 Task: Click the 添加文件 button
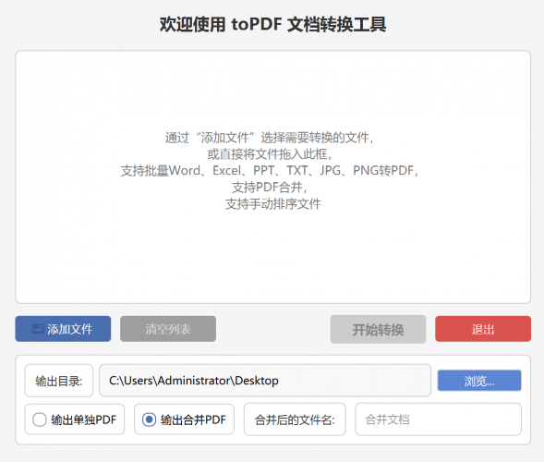63,329
